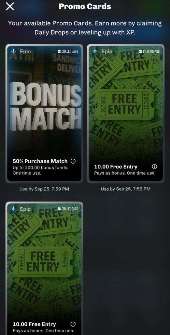Screen dimensions: 170x335
Task: Close the Promo Cards screen
Action: point(10,7)
